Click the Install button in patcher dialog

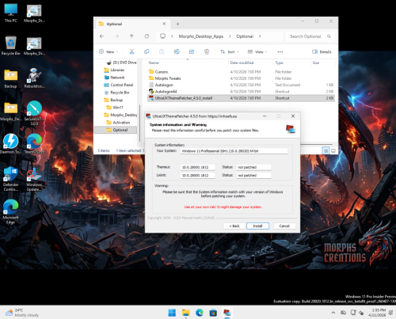[257, 226]
